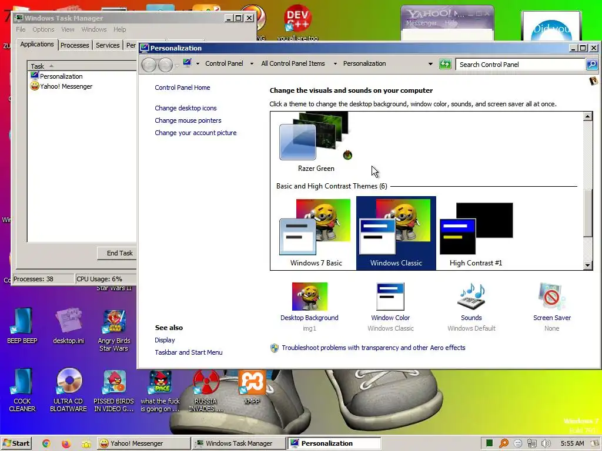Open PISSED BIRDS IN VIDEO G... desktop icon
Image resolution: width=602 pixels, height=451 pixels.
click(x=114, y=391)
